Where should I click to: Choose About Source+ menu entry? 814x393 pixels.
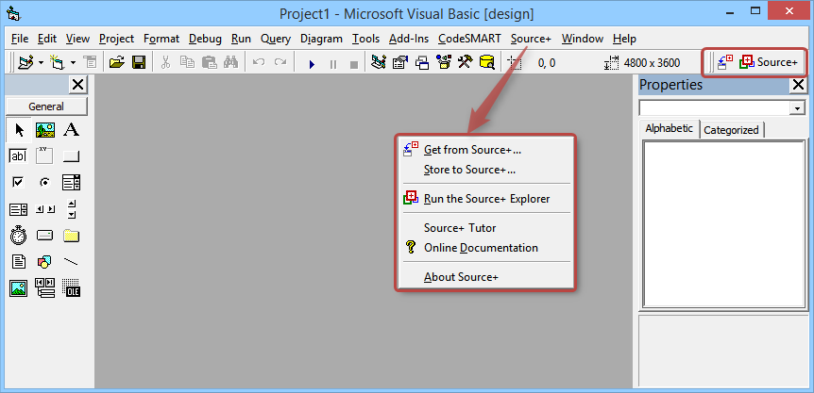click(x=484, y=277)
